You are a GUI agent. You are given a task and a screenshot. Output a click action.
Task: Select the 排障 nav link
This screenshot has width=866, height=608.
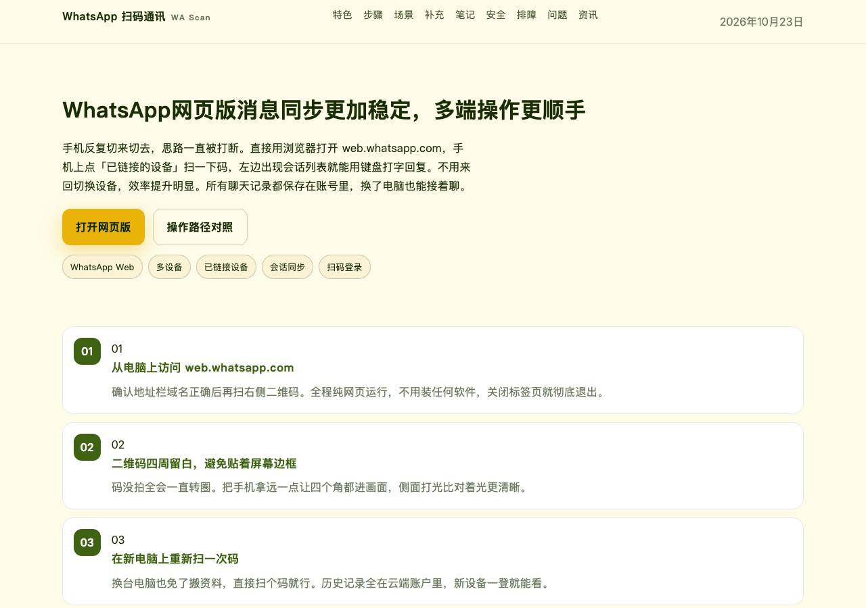coord(526,15)
